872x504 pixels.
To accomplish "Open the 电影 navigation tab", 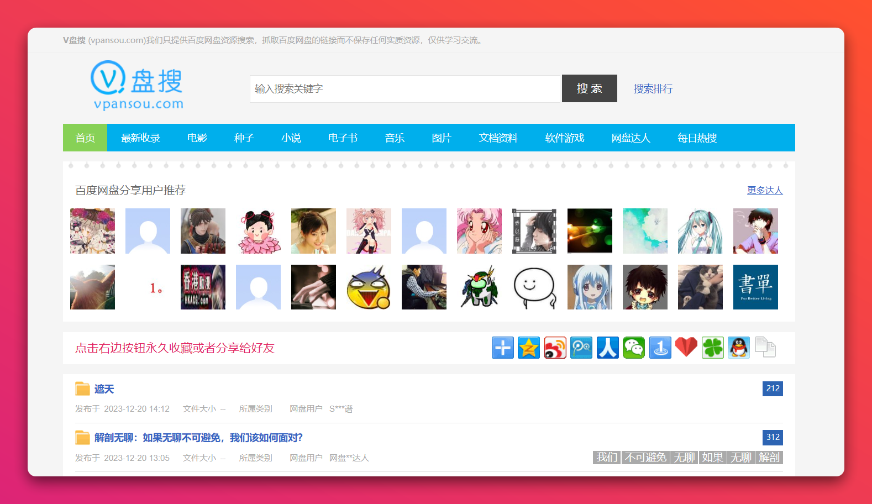I will [x=197, y=138].
